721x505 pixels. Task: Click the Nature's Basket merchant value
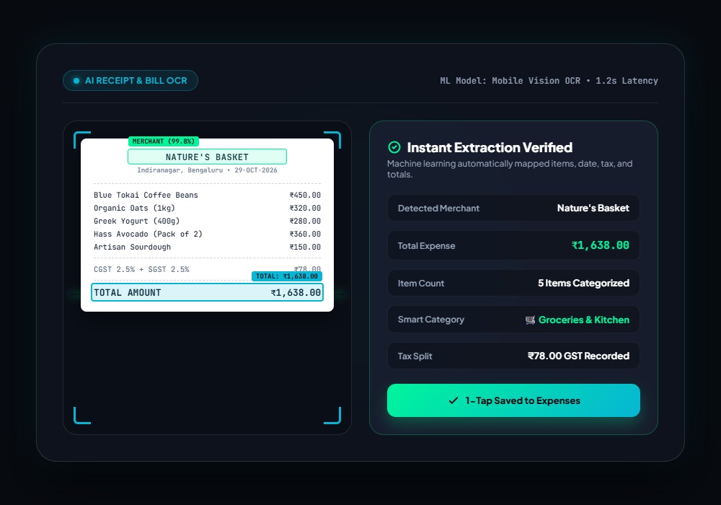coord(593,208)
